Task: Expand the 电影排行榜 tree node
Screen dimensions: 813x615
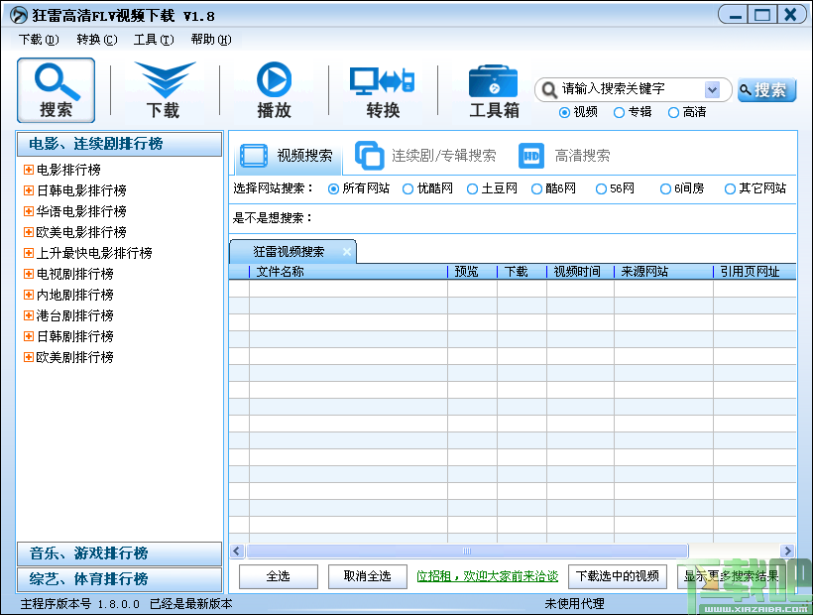Action: click(29, 170)
